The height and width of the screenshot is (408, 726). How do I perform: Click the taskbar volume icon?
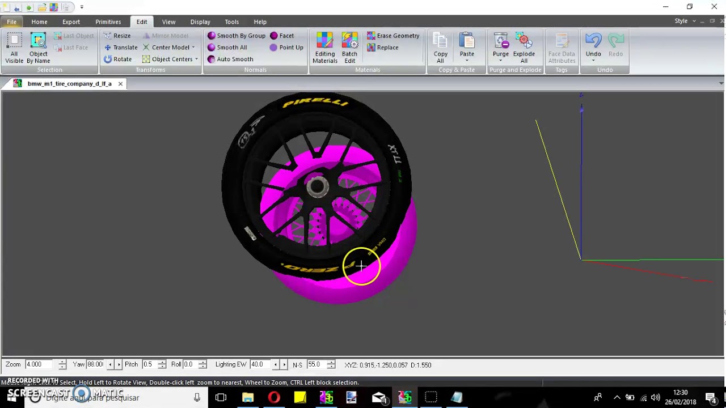655,398
